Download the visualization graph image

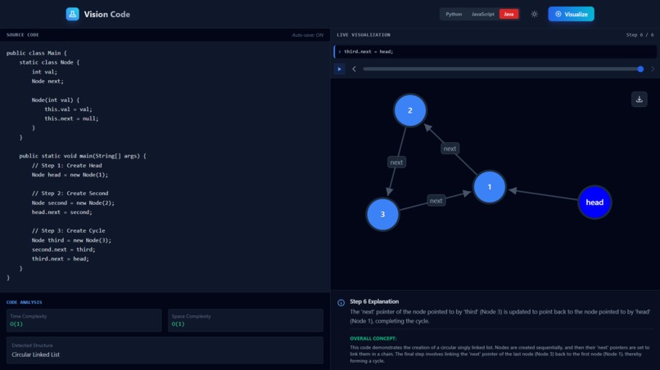click(x=639, y=99)
